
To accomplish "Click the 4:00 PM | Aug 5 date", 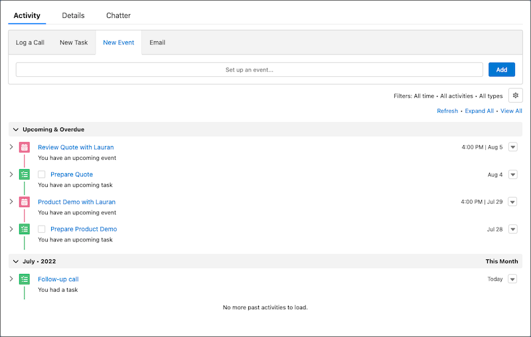I will point(482,147).
